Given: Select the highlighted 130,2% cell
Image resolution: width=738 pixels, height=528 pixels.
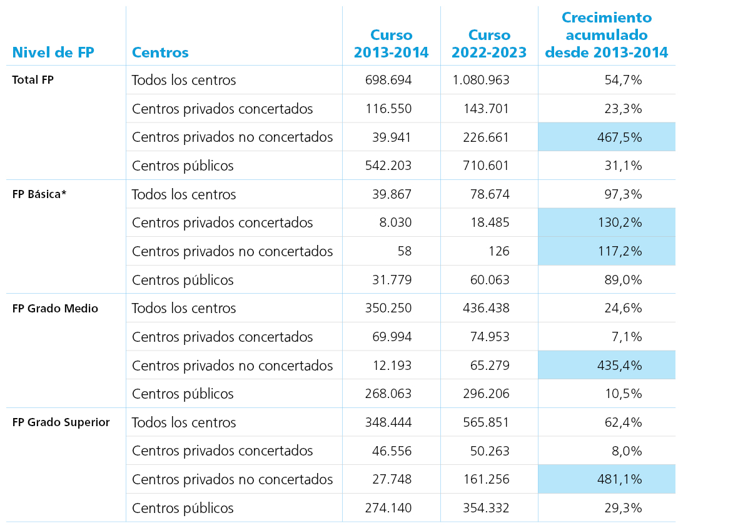Looking at the screenshot, I should click(x=607, y=222).
